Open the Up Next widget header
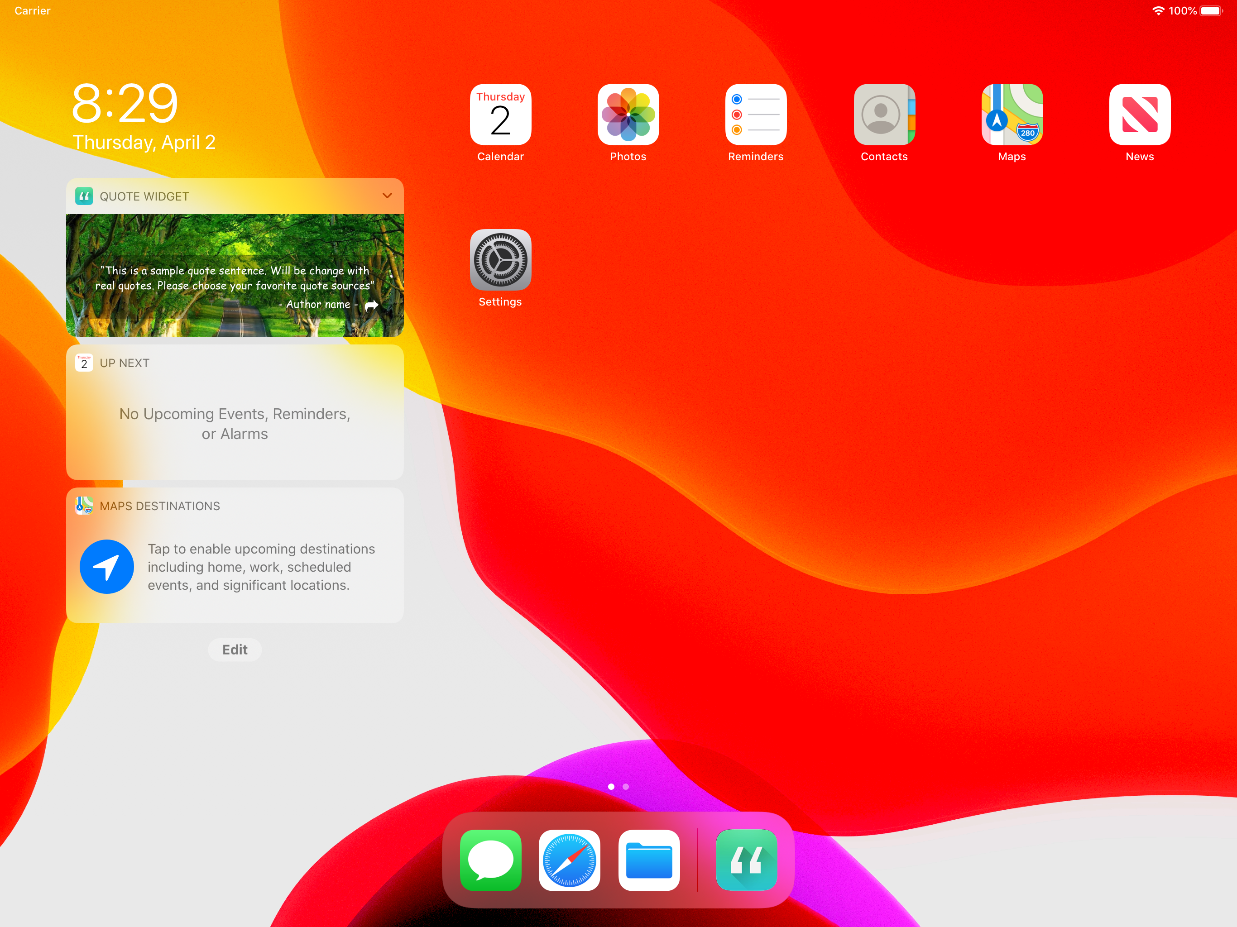This screenshot has height=927, width=1237. [124, 363]
